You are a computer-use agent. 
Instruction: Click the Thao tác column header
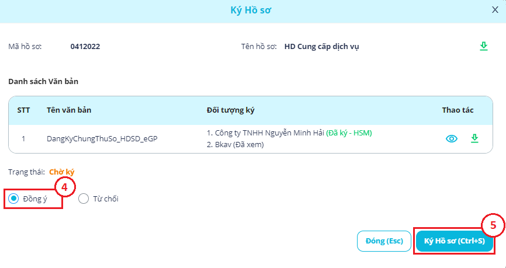pos(457,110)
